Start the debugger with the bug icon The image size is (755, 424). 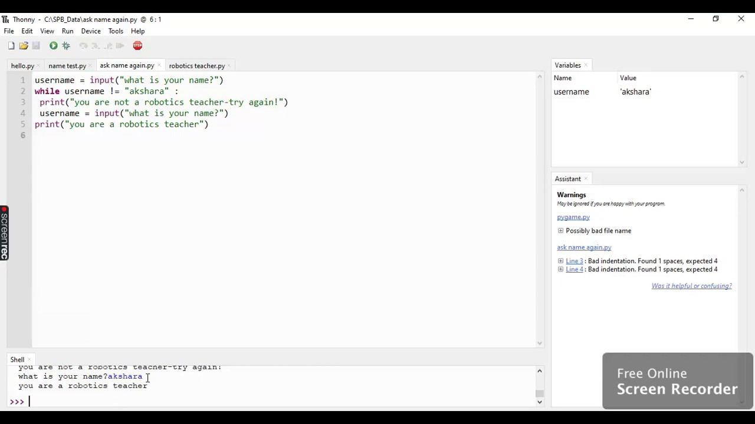[x=65, y=45]
